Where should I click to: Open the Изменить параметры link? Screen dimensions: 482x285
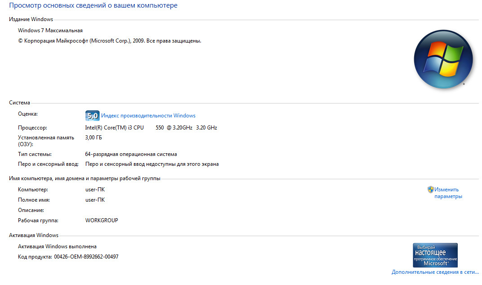[447, 193]
